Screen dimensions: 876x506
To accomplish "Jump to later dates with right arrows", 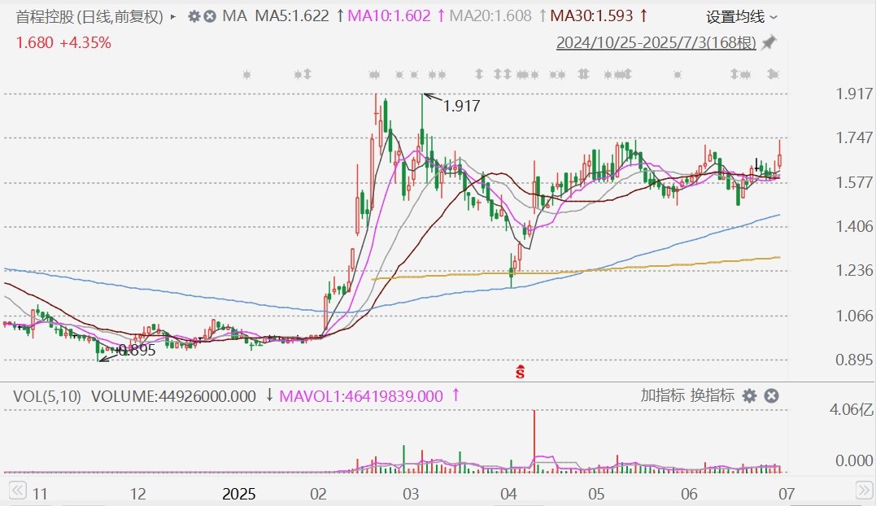I will pyautogui.click(x=864, y=491).
